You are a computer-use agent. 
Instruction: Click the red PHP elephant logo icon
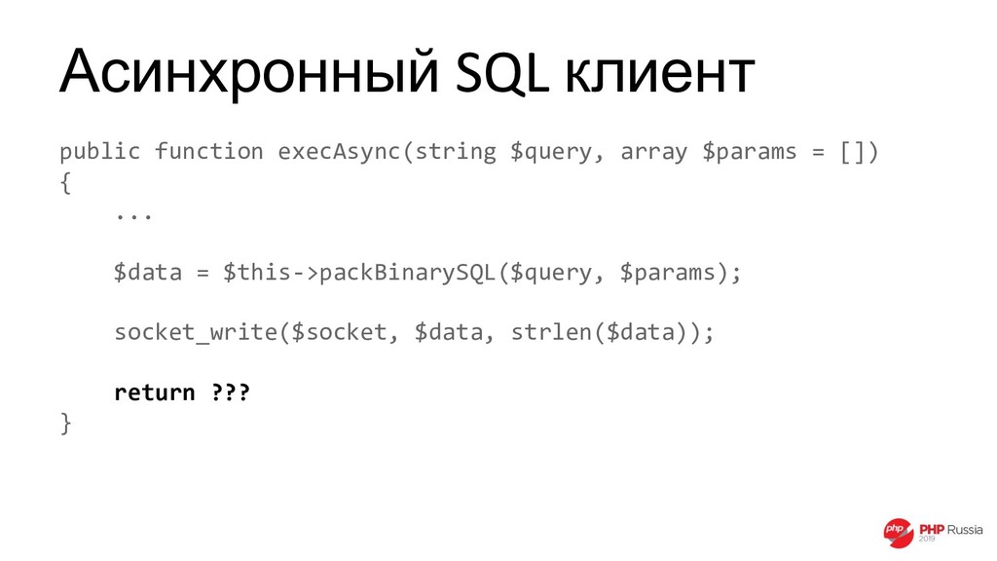point(899,533)
